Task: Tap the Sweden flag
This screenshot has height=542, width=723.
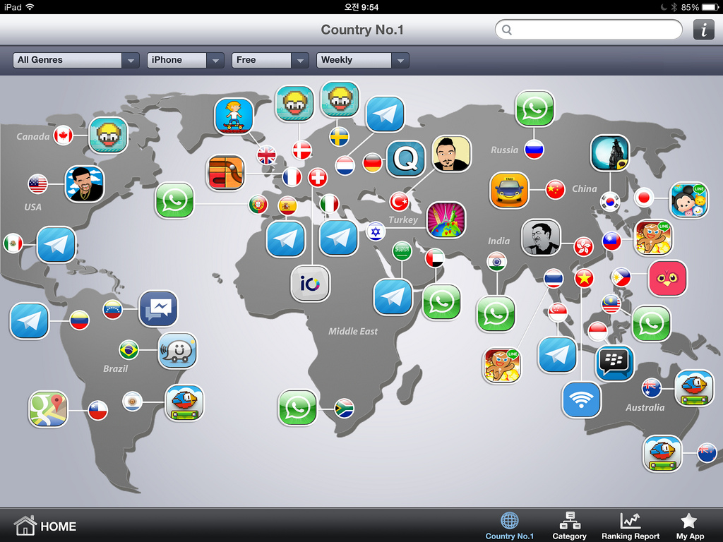Action: [x=340, y=136]
